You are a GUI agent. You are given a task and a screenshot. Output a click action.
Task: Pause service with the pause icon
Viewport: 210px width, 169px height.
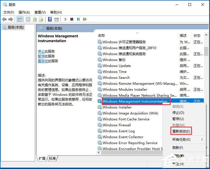tap(78, 19)
